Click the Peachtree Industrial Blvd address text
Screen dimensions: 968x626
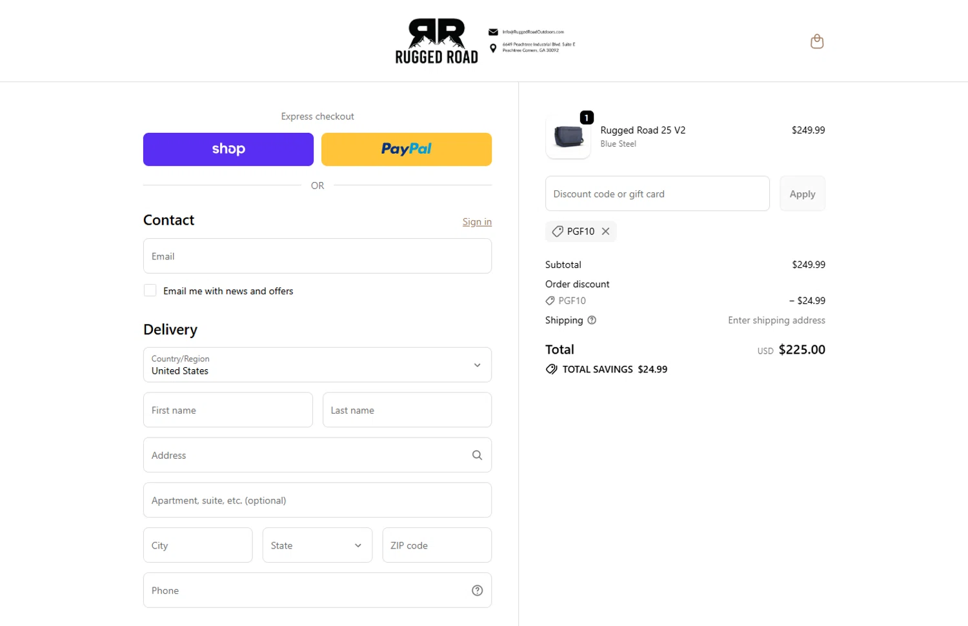[x=538, y=47]
